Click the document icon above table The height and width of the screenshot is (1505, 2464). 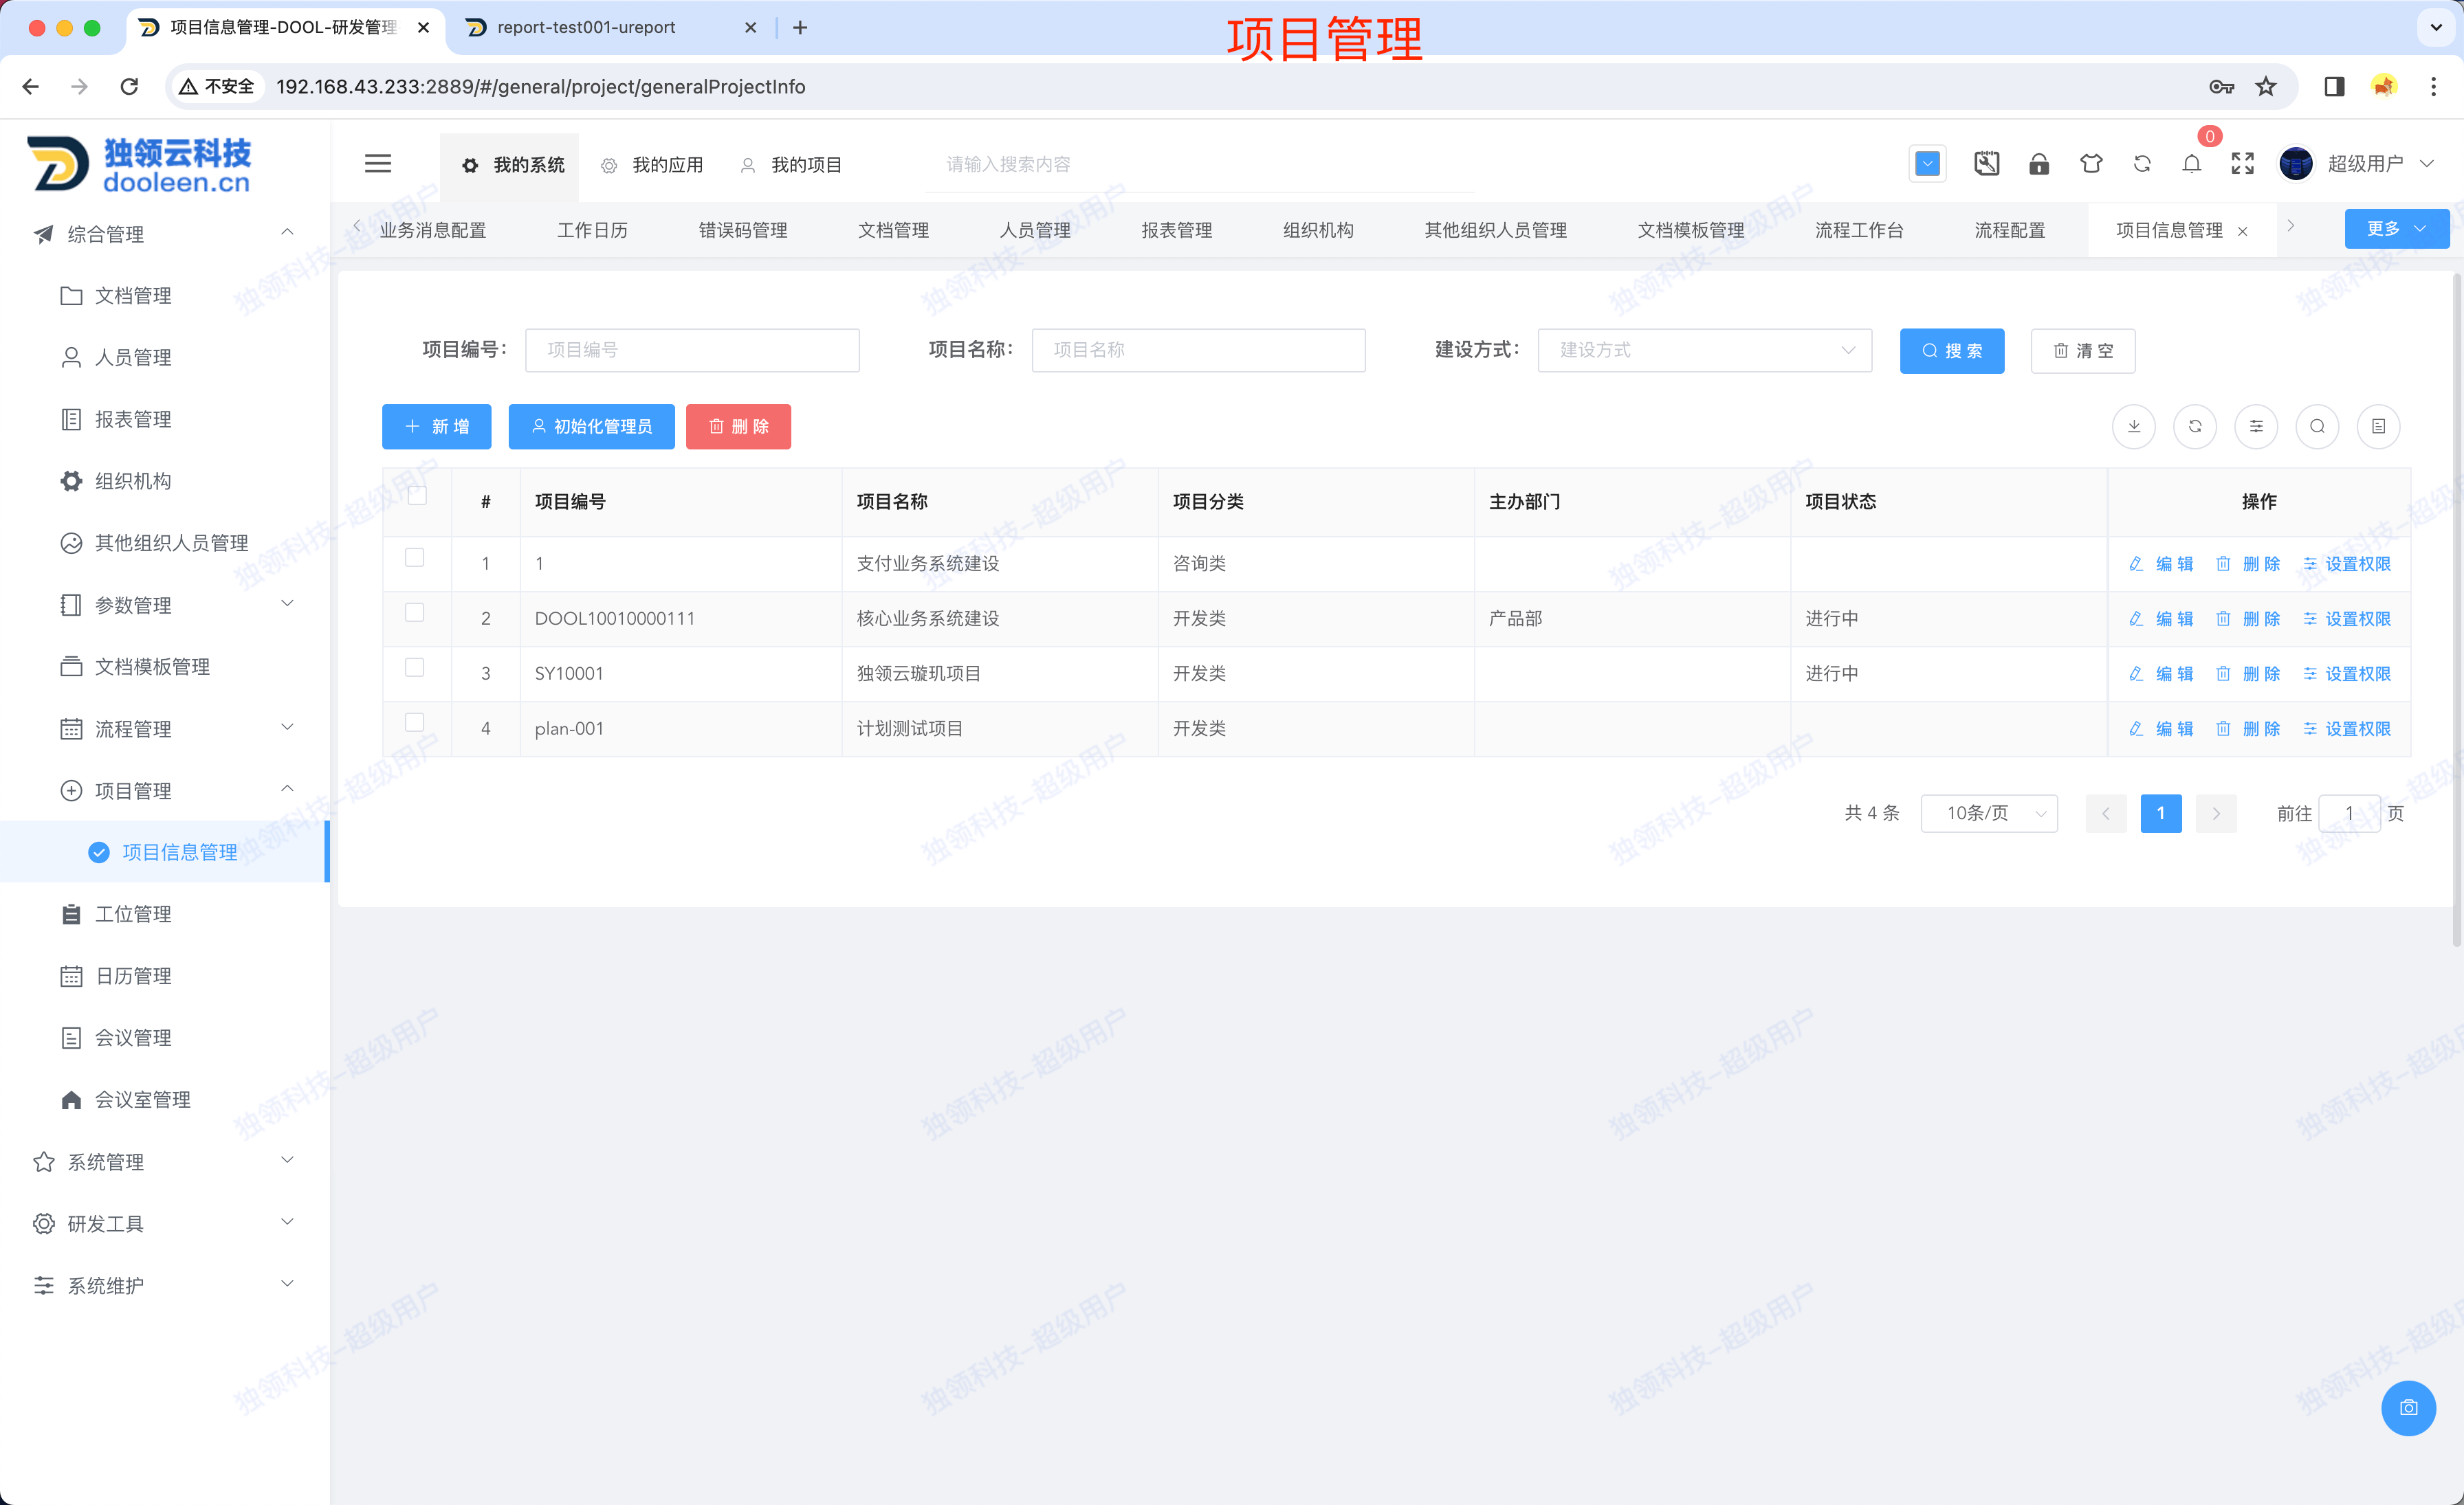click(2378, 427)
